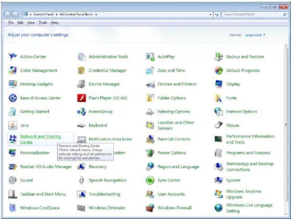291x219 pixels.
Task: Open the Indexing Options link
Action: (174, 112)
